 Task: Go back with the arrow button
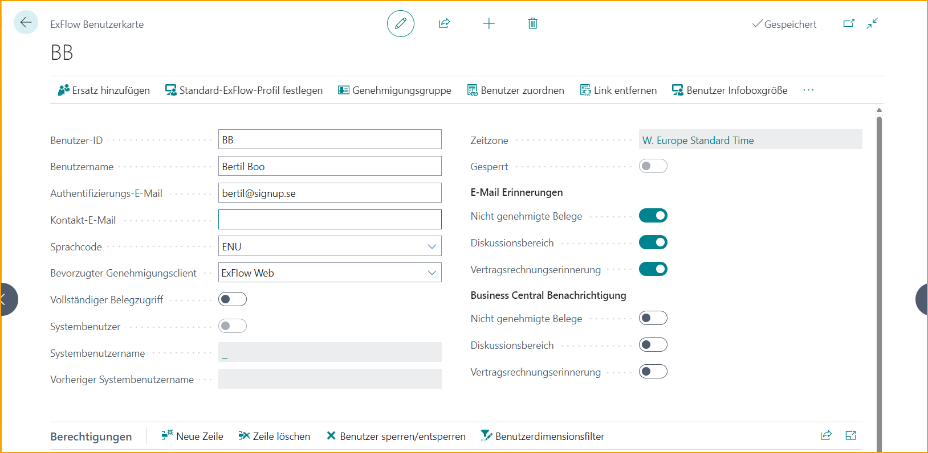26,23
